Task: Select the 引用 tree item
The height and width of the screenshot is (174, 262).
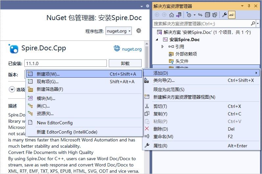Action: (x=176, y=47)
